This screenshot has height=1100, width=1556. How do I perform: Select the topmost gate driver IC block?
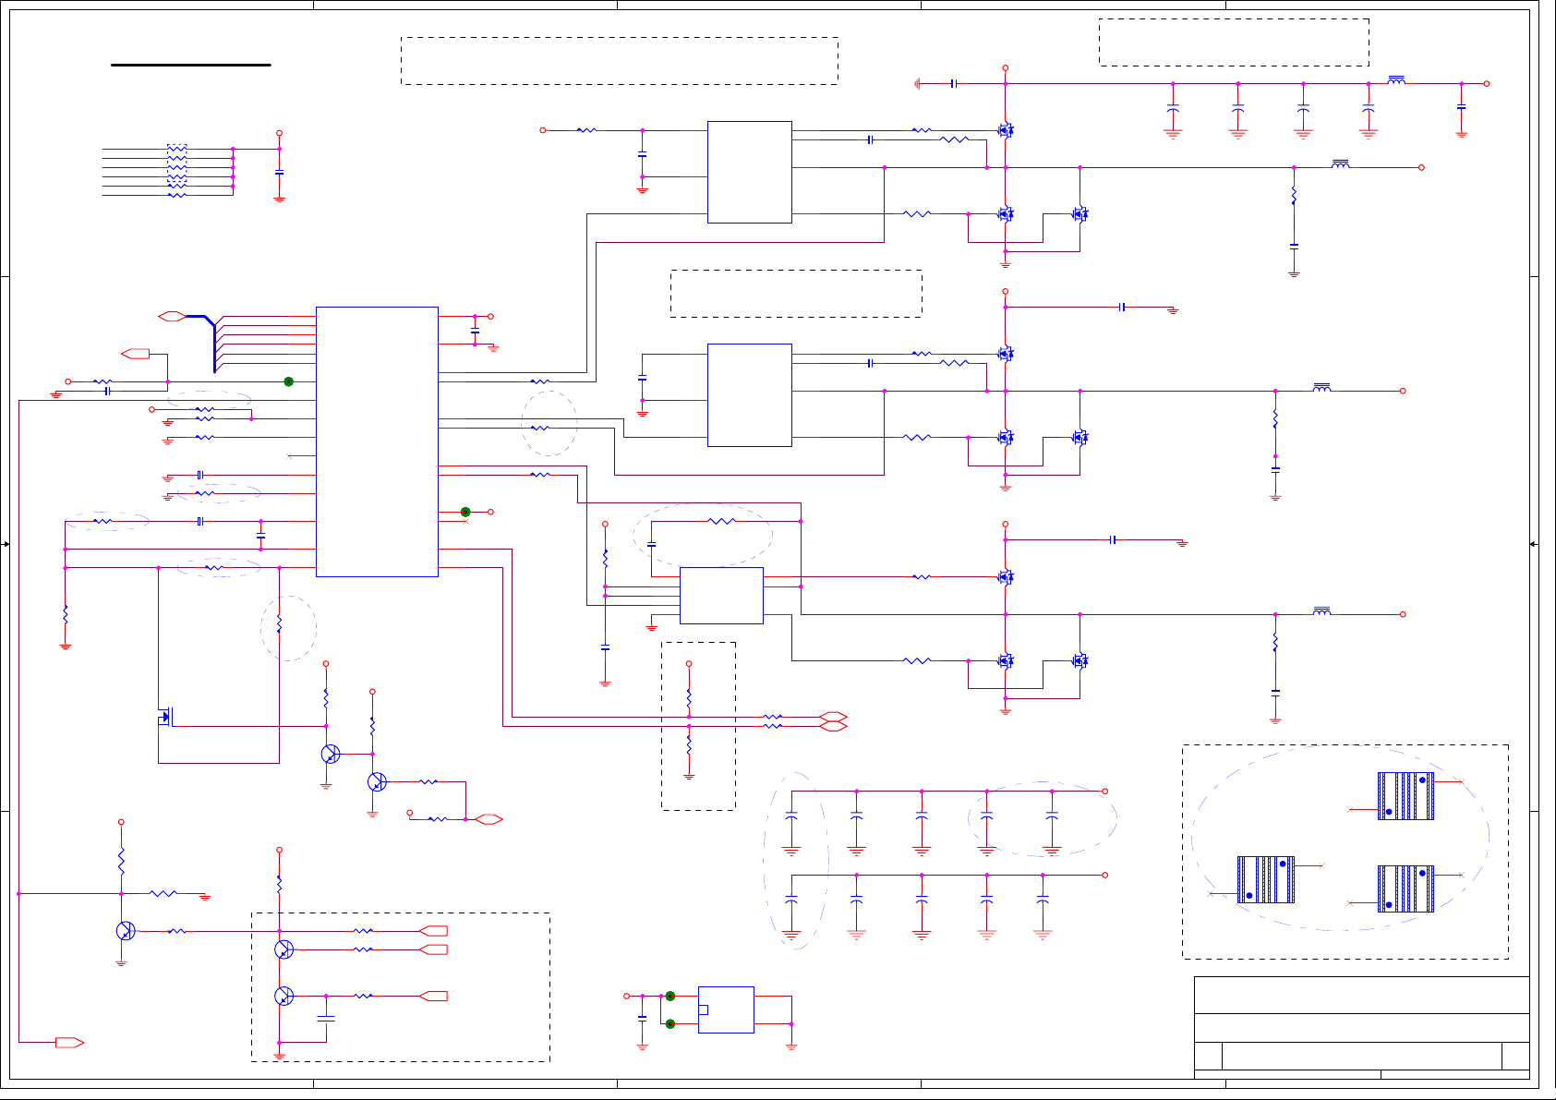[749, 172]
